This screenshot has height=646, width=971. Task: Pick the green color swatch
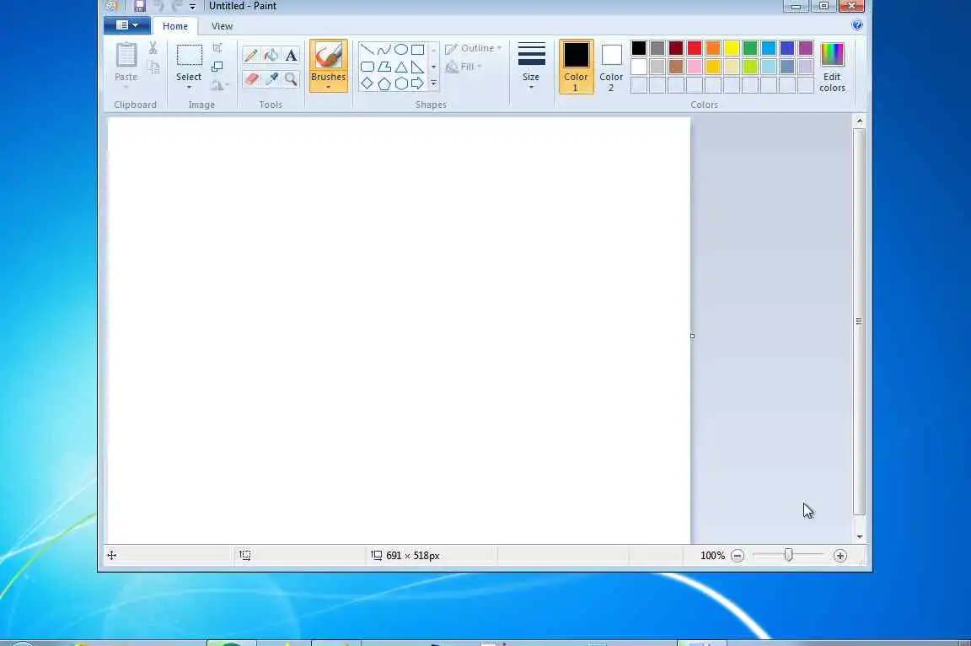point(750,48)
